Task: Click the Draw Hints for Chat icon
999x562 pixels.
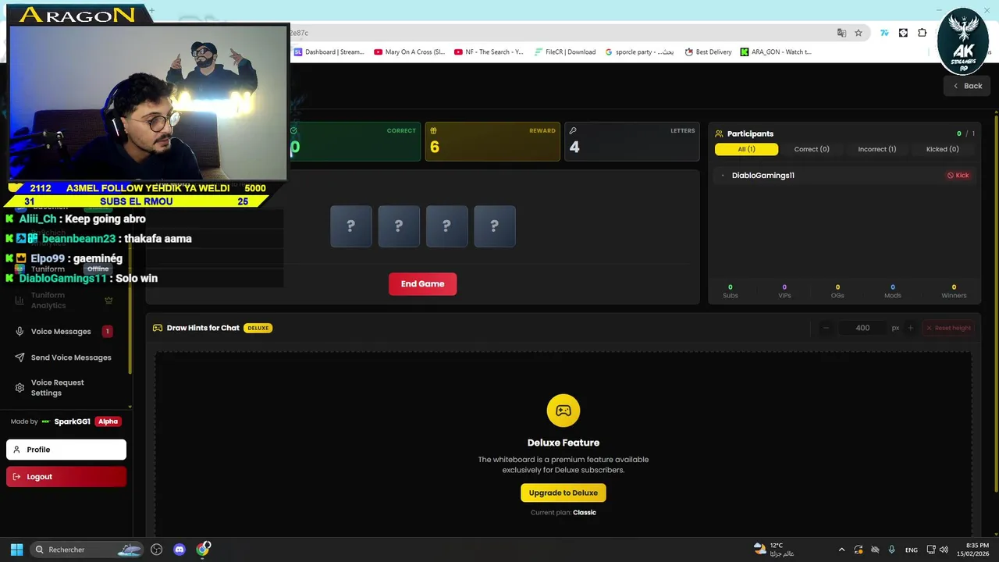Action: (158, 328)
